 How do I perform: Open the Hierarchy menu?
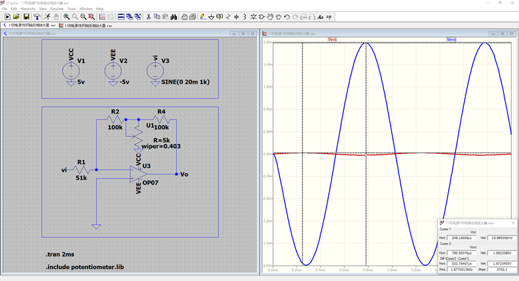click(28, 9)
